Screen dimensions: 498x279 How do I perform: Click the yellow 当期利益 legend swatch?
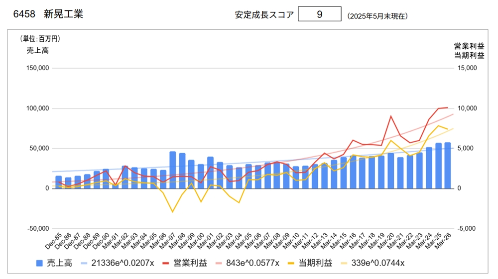[291, 263]
